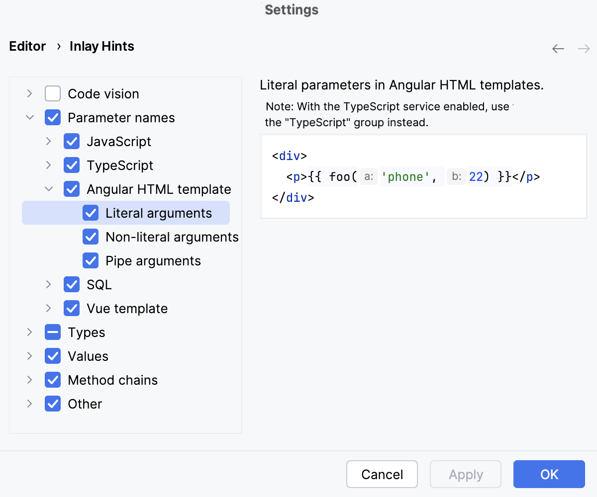Collapse the Parameter names node
The image size is (597, 497).
29,117
